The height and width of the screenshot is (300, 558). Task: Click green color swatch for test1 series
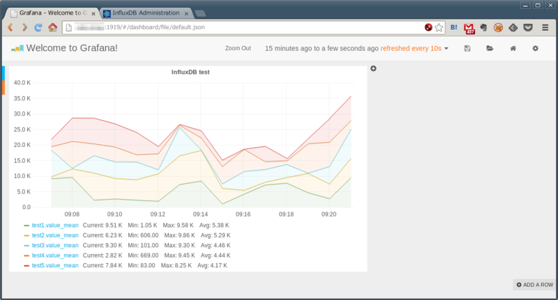coord(27,226)
